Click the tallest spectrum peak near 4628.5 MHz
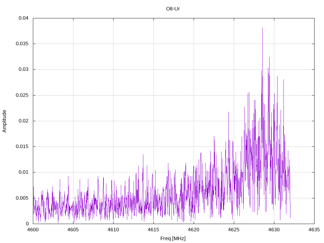This screenshot has width=324, height=243. point(262,28)
